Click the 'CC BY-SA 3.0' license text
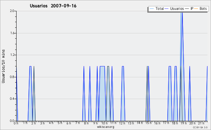211x130 pixels. (x=200, y=127)
